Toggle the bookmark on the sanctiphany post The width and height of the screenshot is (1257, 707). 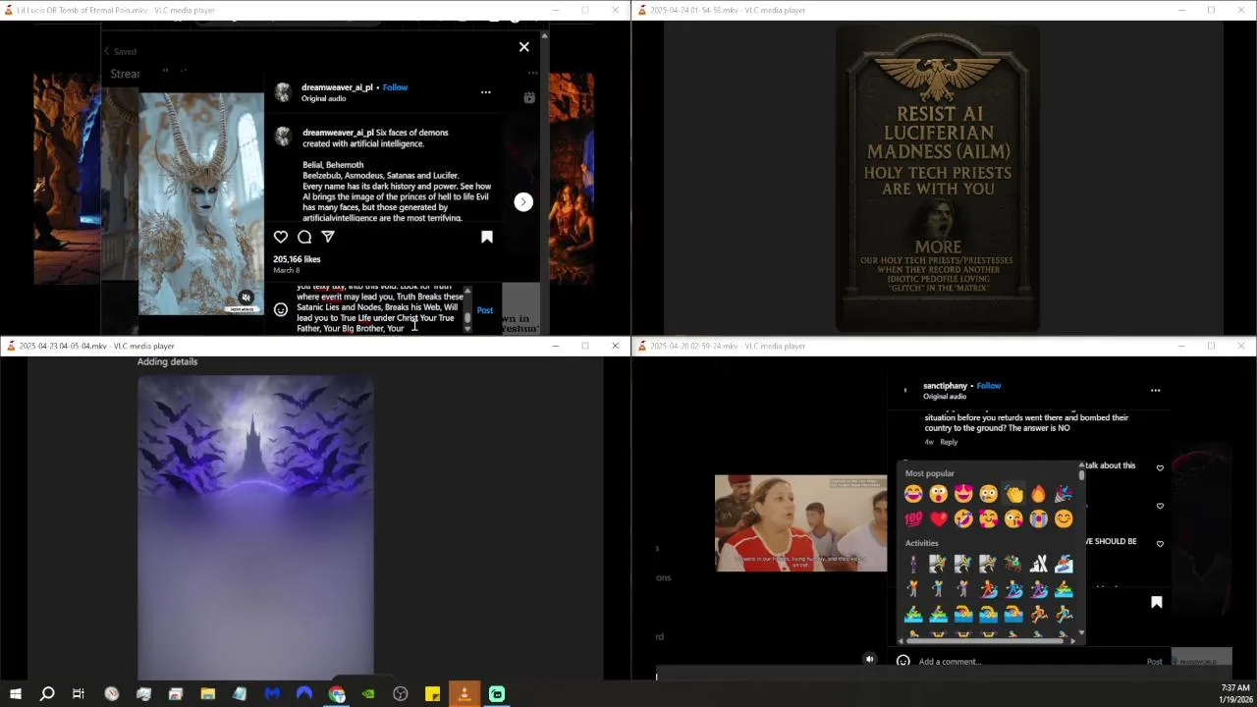(1156, 602)
